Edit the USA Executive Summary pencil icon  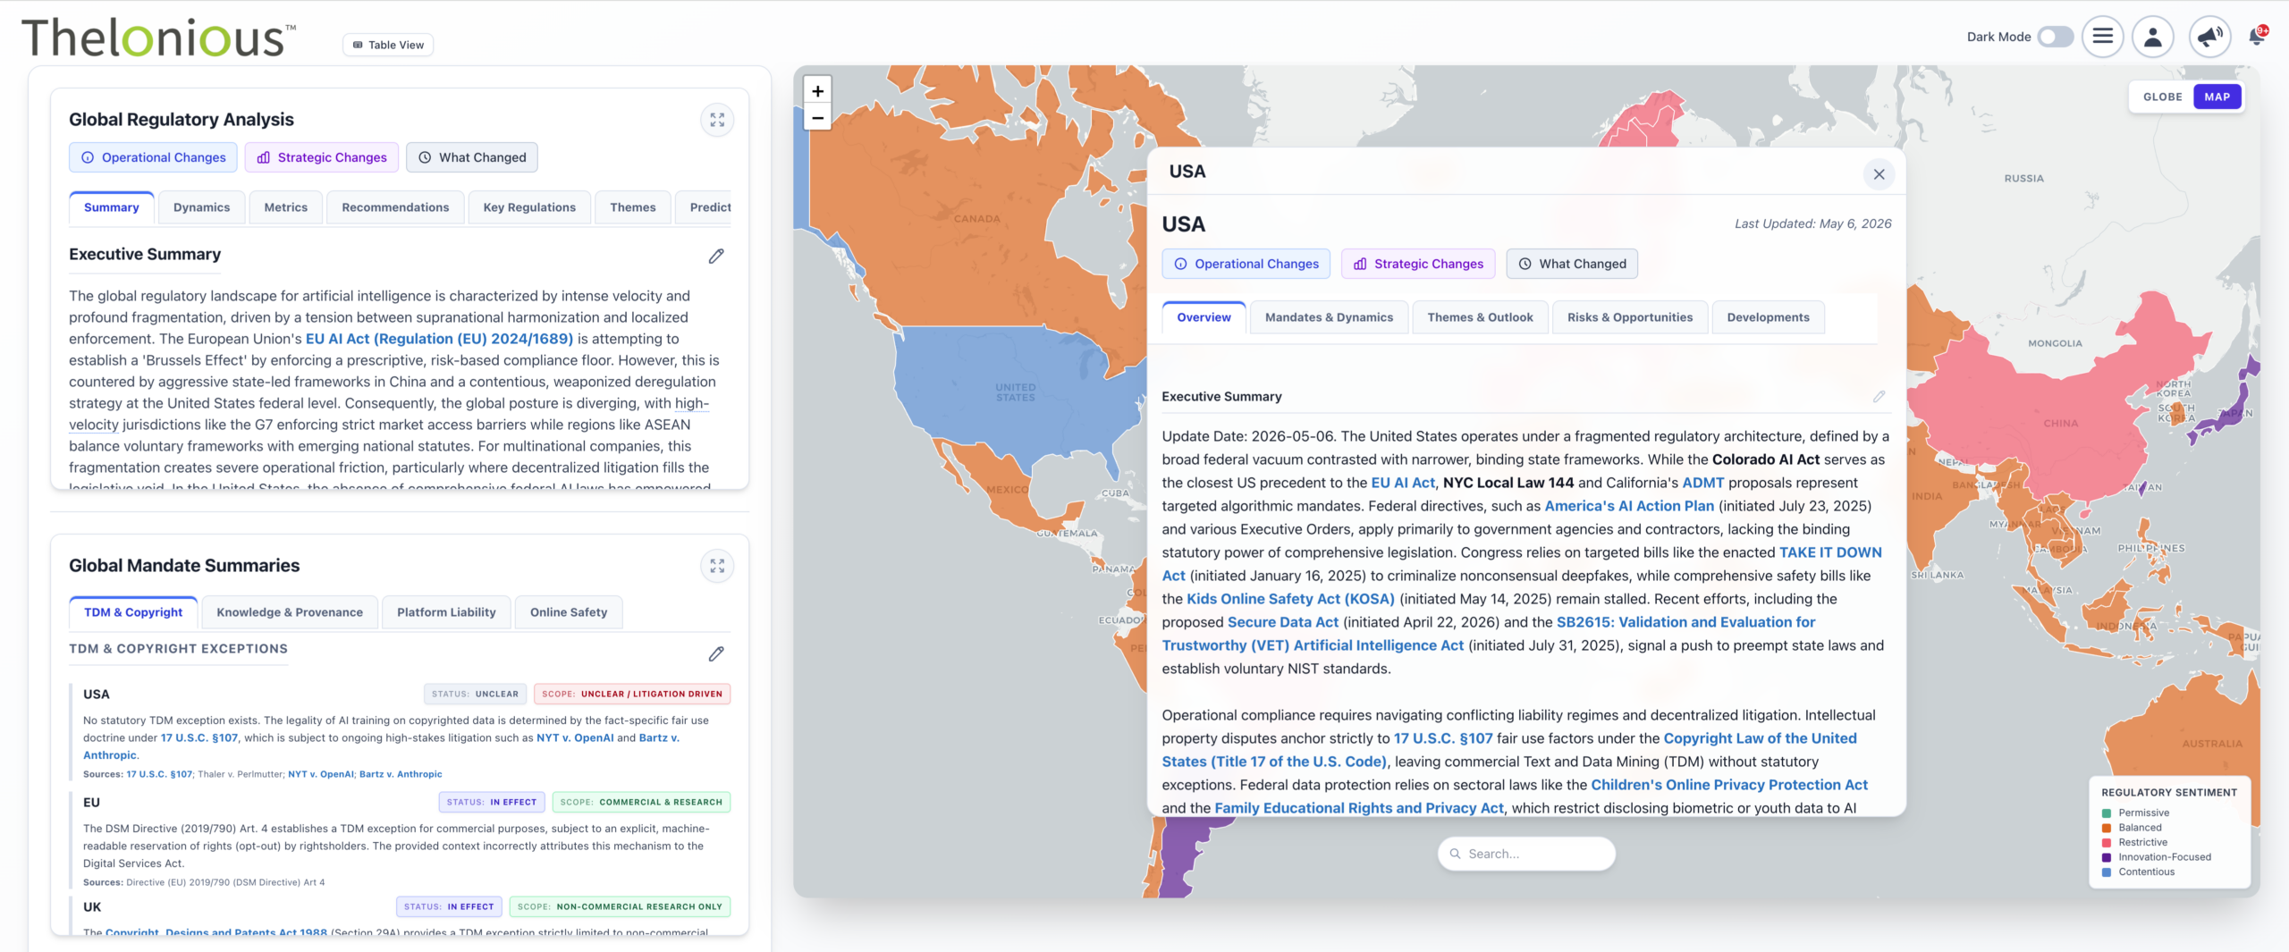click(x=1879, y=396)
